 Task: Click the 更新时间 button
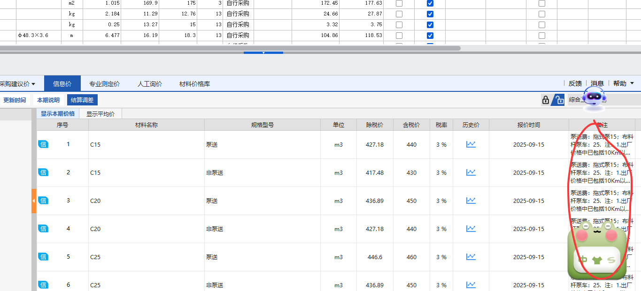(x=15, y=100)
